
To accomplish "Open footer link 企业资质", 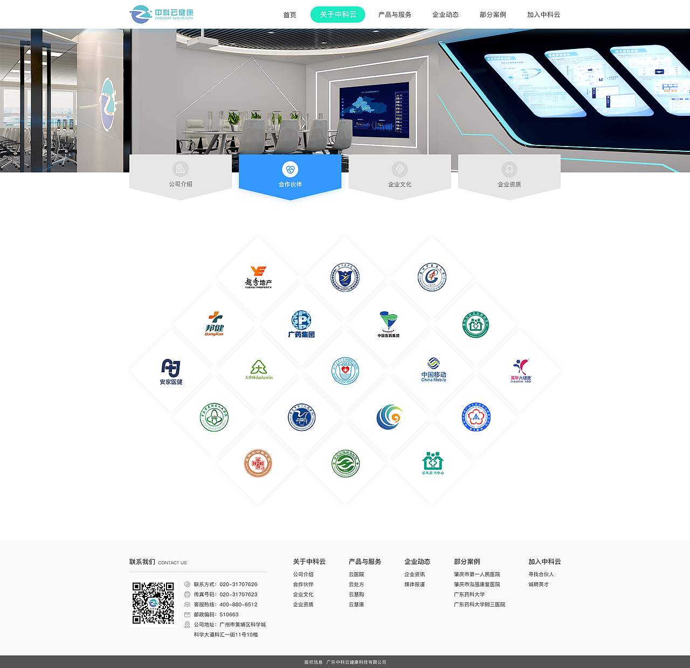I will 303,604.
